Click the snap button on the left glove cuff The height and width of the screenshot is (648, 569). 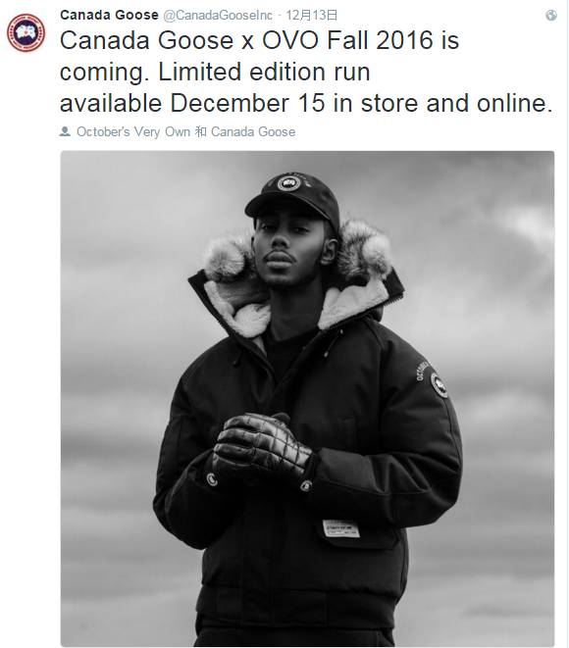click(212, 479)
